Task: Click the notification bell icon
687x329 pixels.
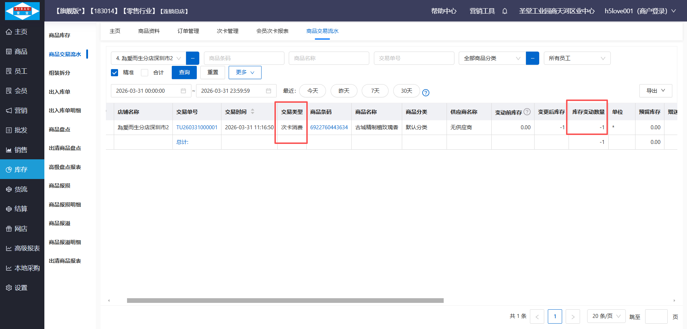Action: (505, 11)
